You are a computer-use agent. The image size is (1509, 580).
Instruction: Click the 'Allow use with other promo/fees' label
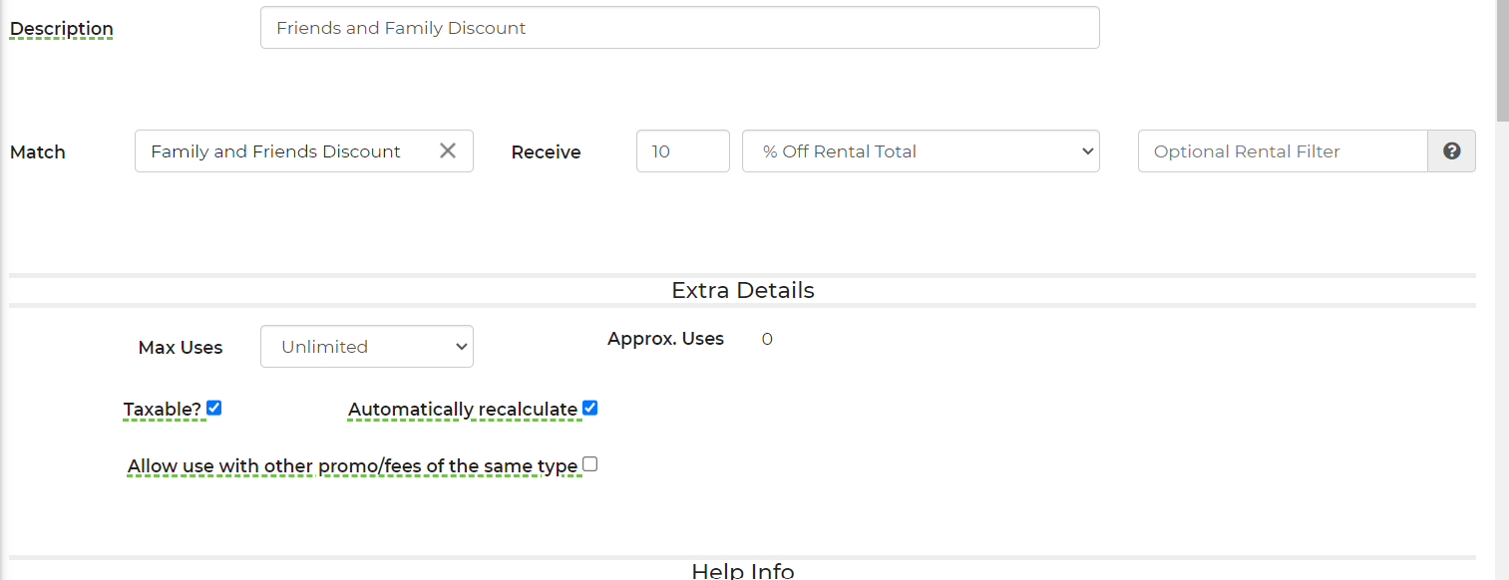352,466
